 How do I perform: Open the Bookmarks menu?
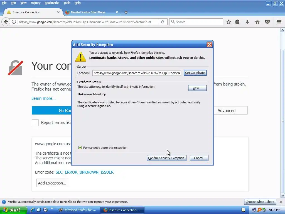pos(52,3)
